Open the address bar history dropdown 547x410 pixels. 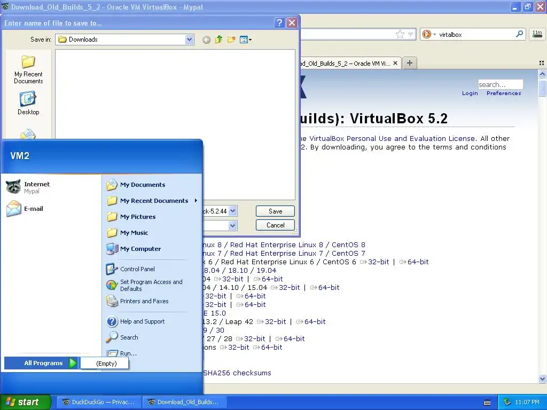411,34
